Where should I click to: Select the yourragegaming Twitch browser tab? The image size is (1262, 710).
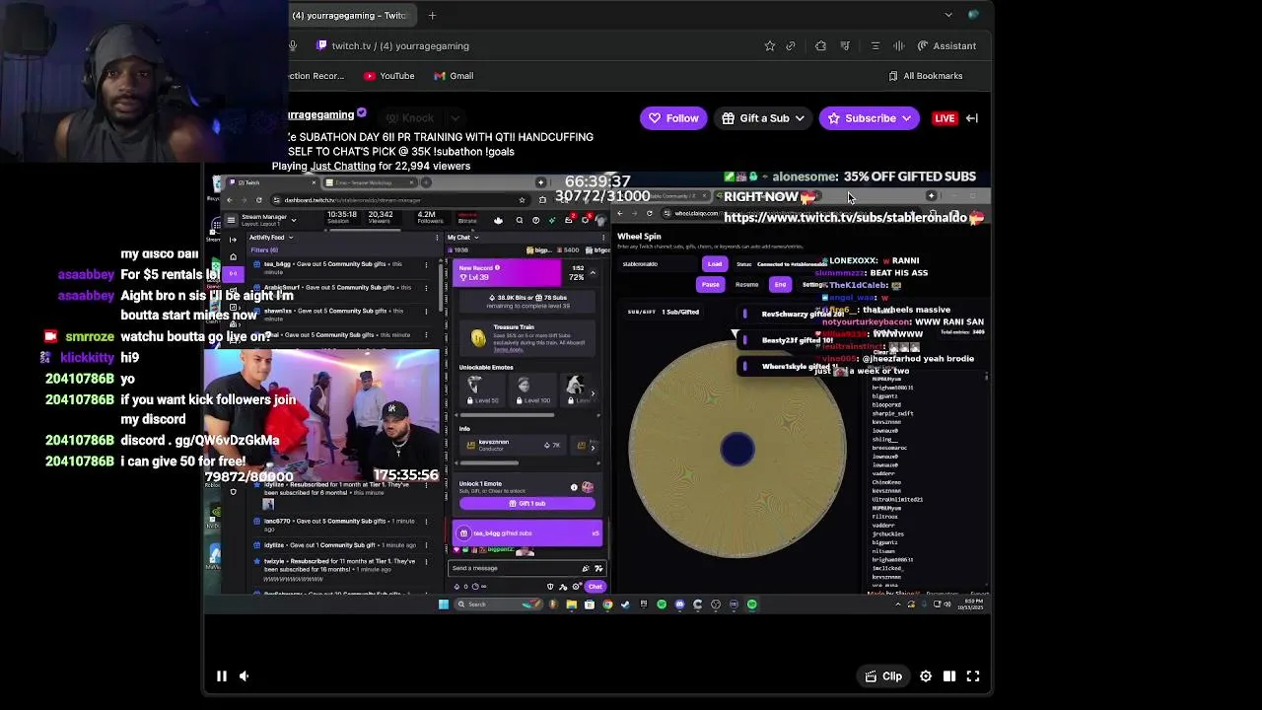[x=355, y=16]
